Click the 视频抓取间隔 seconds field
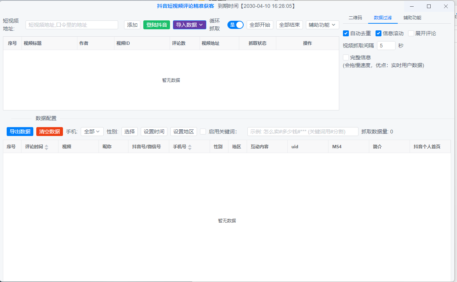Viewport: 457px width, 282px height. coord(386,46)
